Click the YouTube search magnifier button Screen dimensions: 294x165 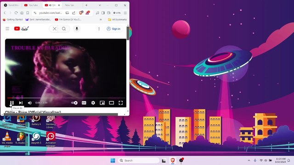tap(64, 29)
